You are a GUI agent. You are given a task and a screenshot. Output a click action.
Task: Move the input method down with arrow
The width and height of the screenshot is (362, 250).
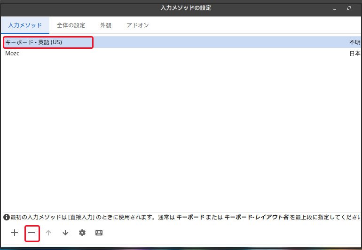[65, 233]
